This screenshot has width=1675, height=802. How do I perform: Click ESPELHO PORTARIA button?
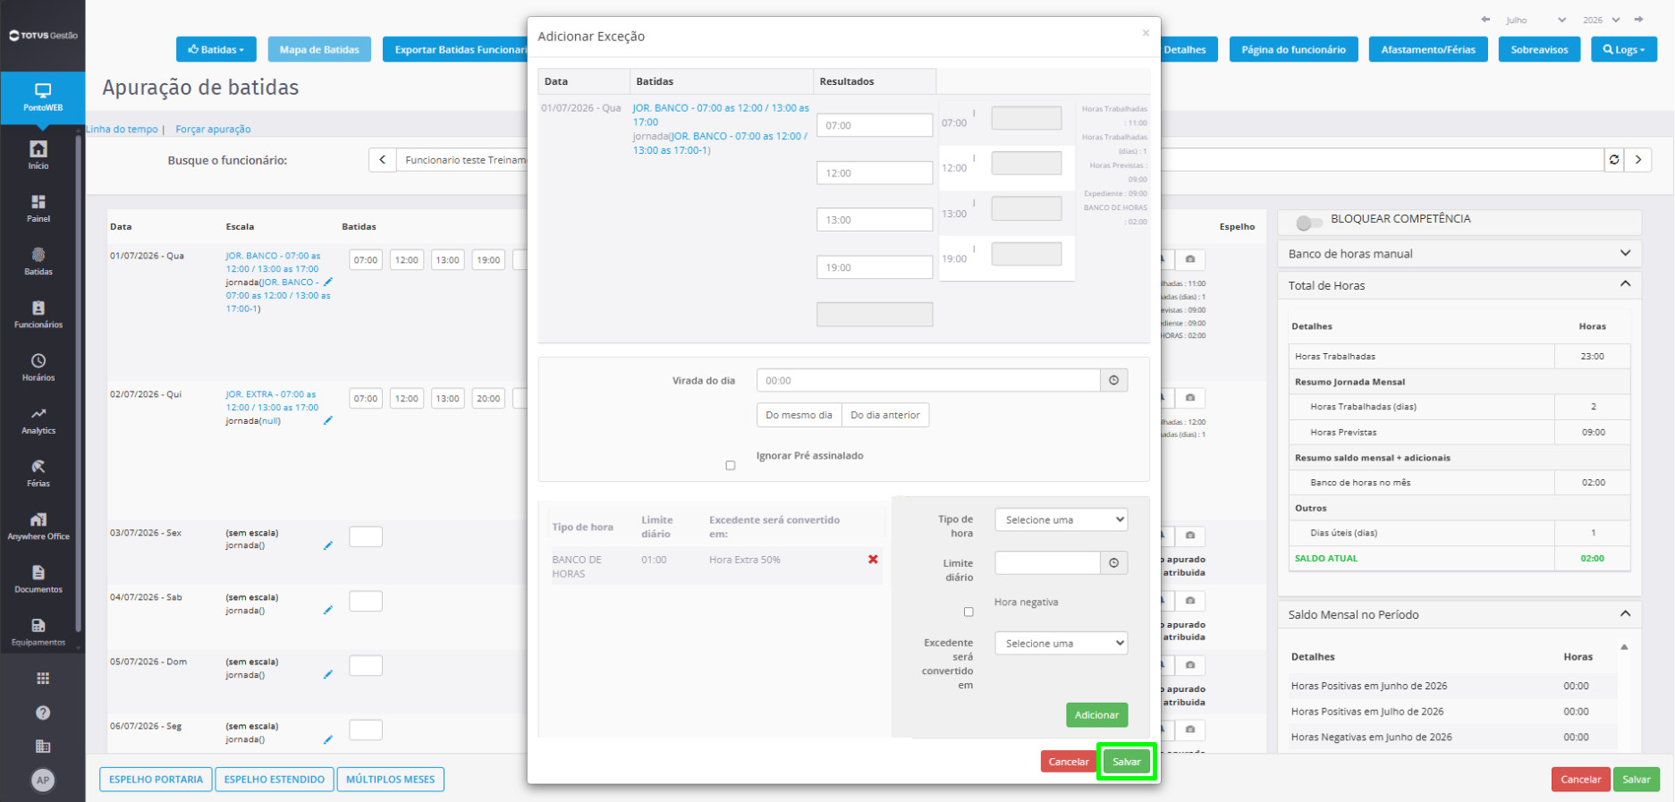pyautogui.click(x=156, y=780)
